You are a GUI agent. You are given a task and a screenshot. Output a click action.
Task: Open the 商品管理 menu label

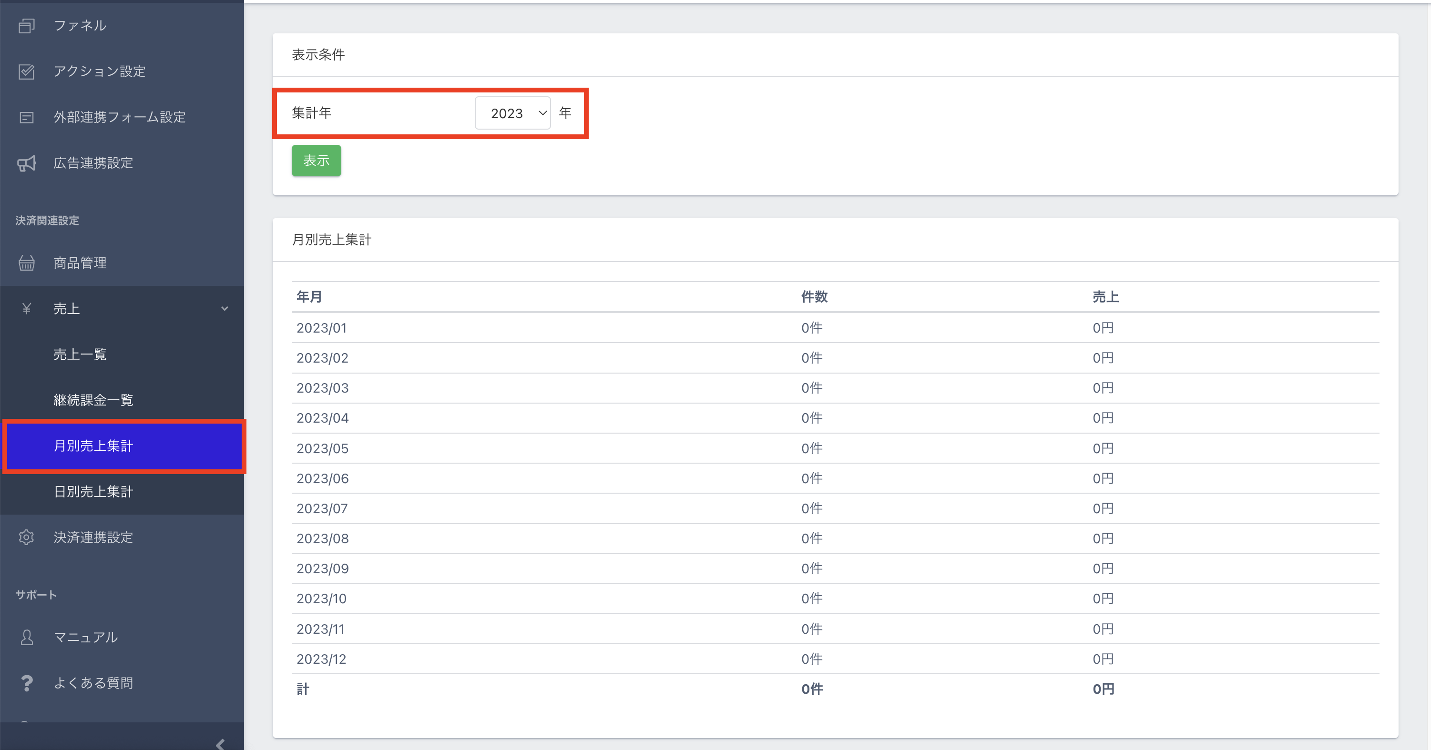coord(80,263)
